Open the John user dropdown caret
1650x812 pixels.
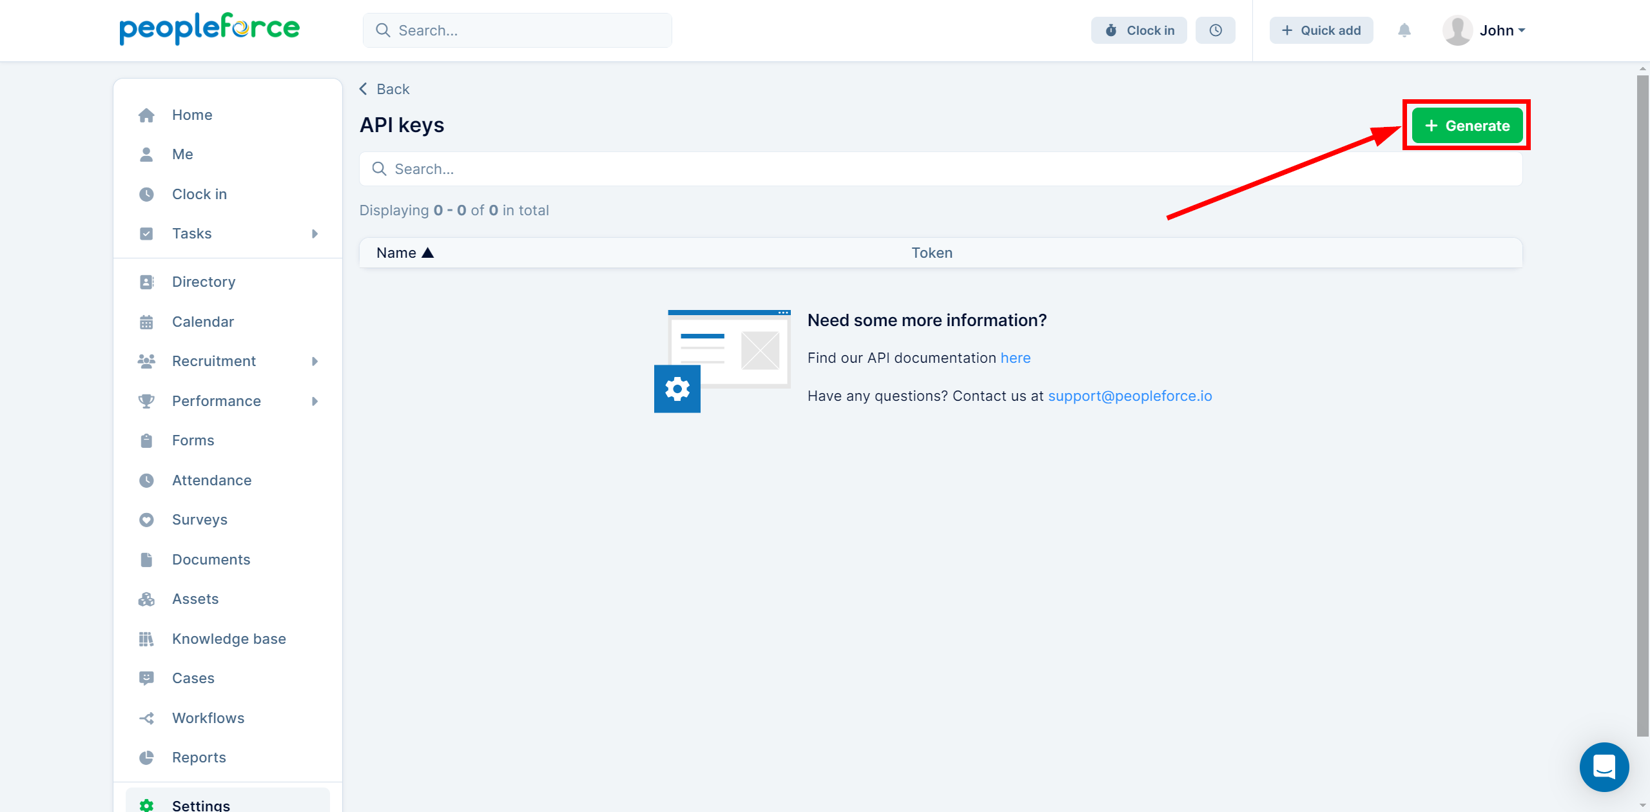click(x=1522, y=30)
